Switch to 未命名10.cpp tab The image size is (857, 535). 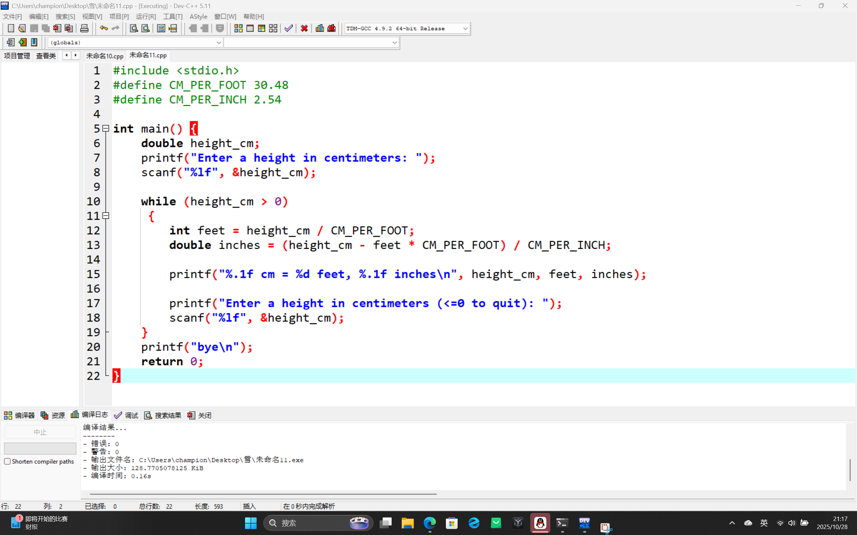tap(105, 56)
